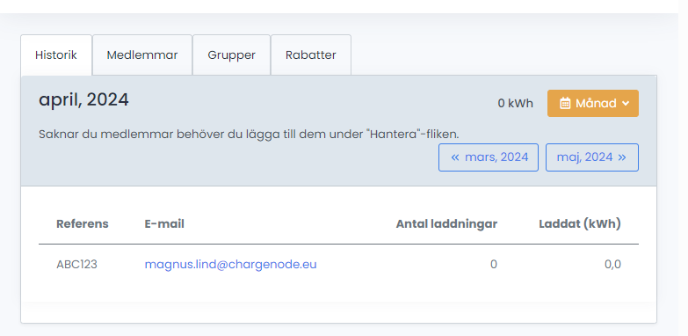This screenshot has width=688, height=336.
Task: Open the Månad period dropdown
Action: [x=593, y=103]
